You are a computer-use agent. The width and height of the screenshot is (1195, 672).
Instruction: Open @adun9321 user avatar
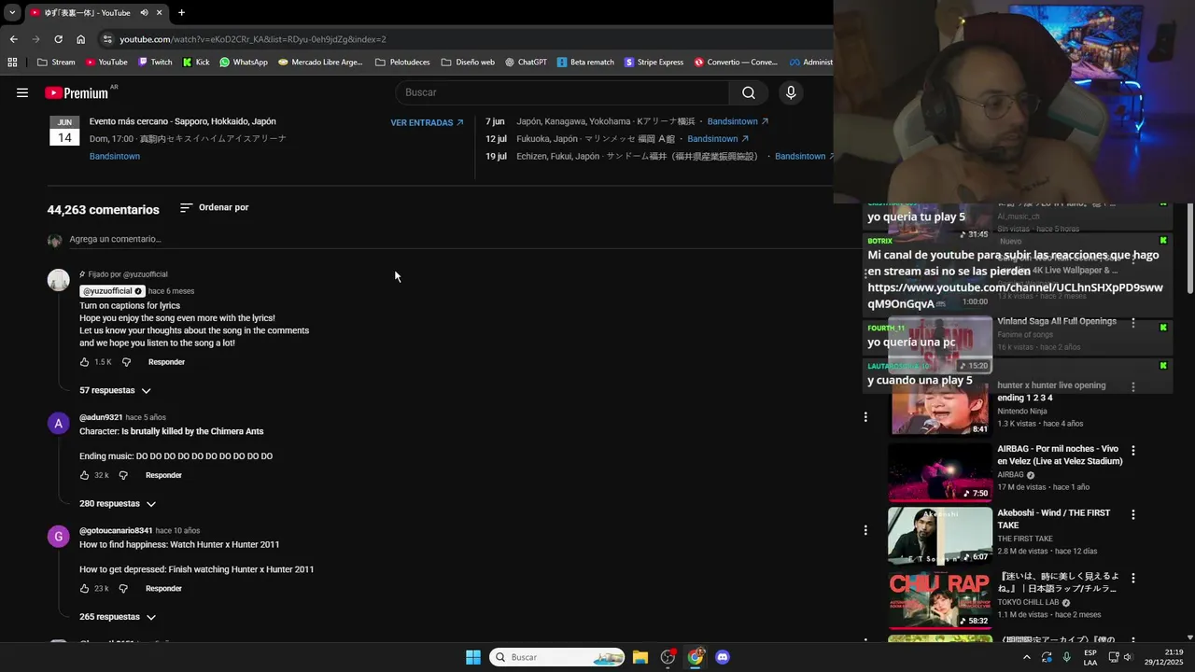[59, 424]
